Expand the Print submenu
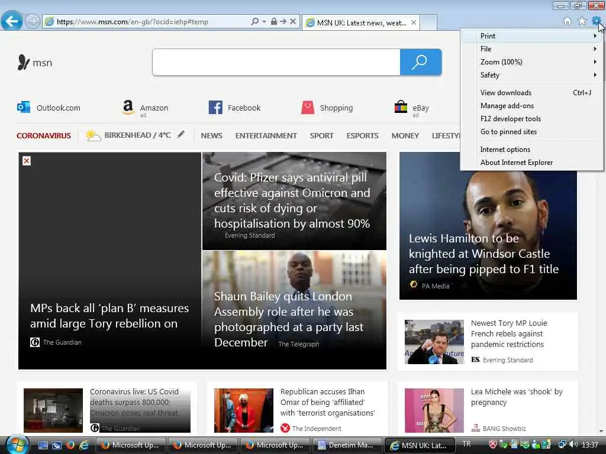Viewport: 606px width, 454px height. point(532,36)
